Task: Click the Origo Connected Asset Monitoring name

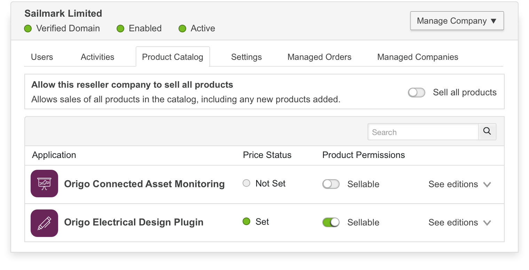Action: pyautogui.click(x=144, y=184)
